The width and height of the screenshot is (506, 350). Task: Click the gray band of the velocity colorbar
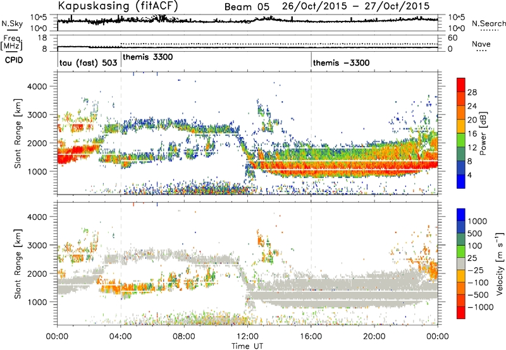pos(461,263)
